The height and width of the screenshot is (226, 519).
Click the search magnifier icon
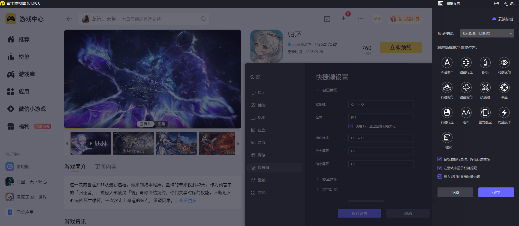[203, 19]
